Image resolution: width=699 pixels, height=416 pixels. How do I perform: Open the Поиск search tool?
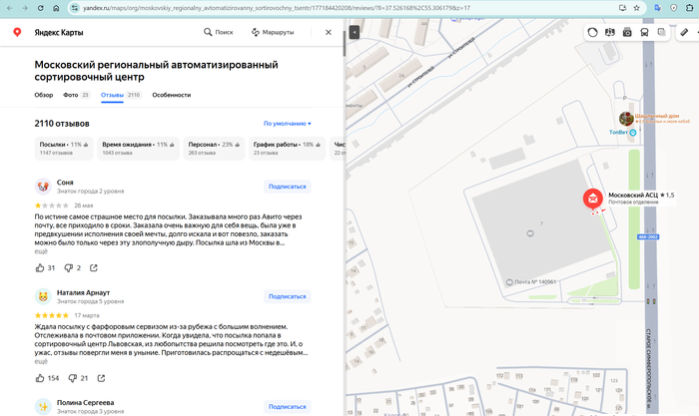point(219,32)
